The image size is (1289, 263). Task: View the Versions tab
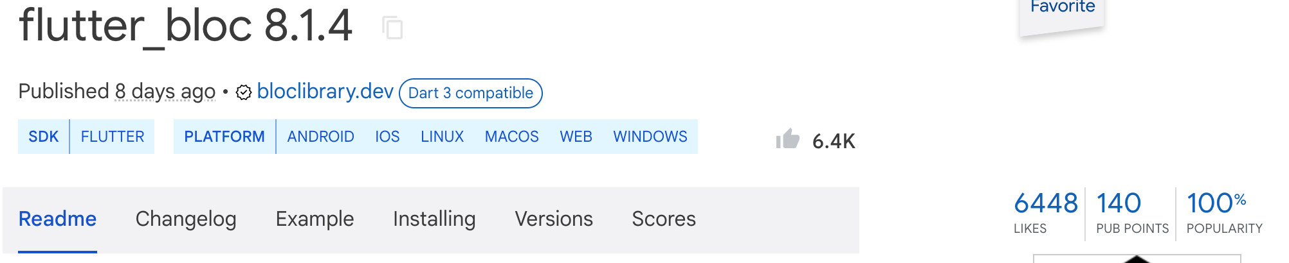click(554, 219)
